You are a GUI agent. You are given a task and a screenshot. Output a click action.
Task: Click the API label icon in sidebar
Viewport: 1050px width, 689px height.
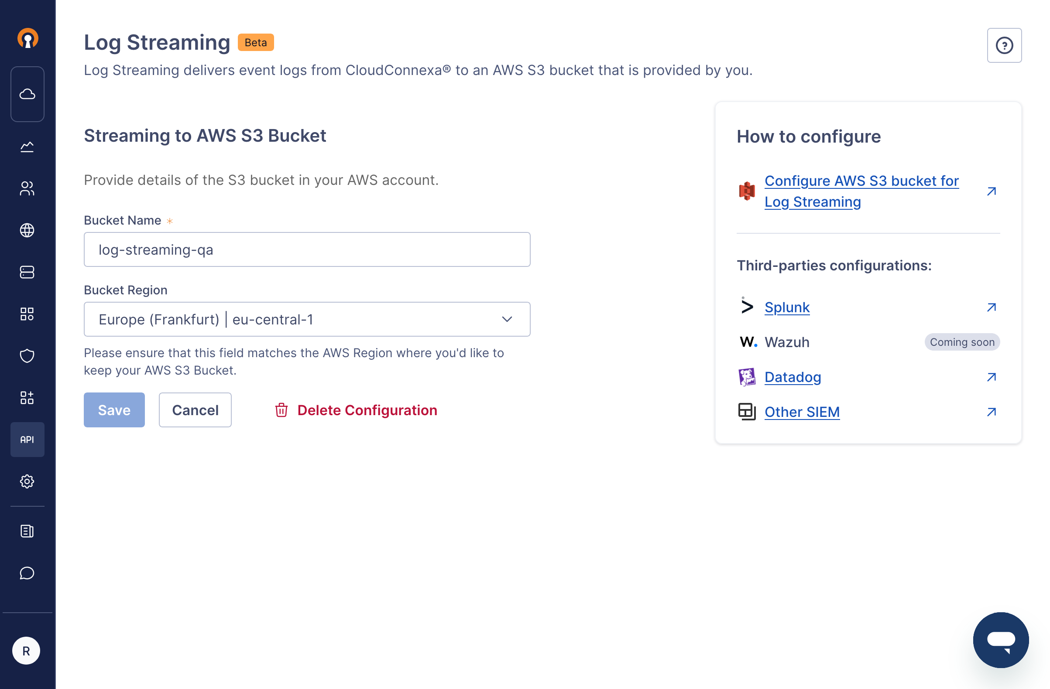pos(27,439)
